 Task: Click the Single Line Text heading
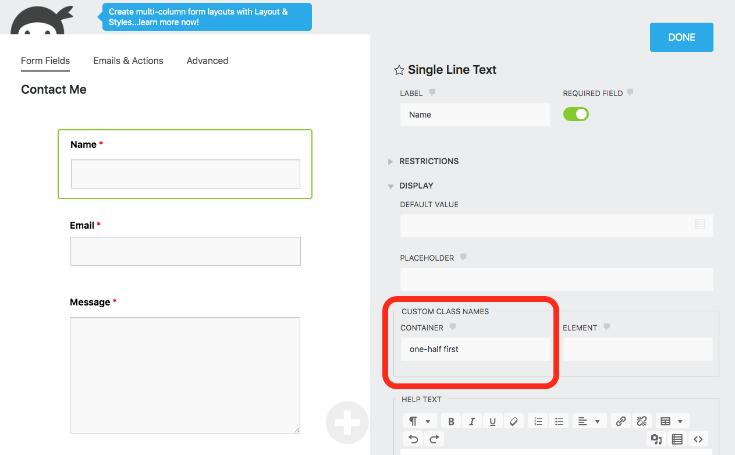[452, 70]
